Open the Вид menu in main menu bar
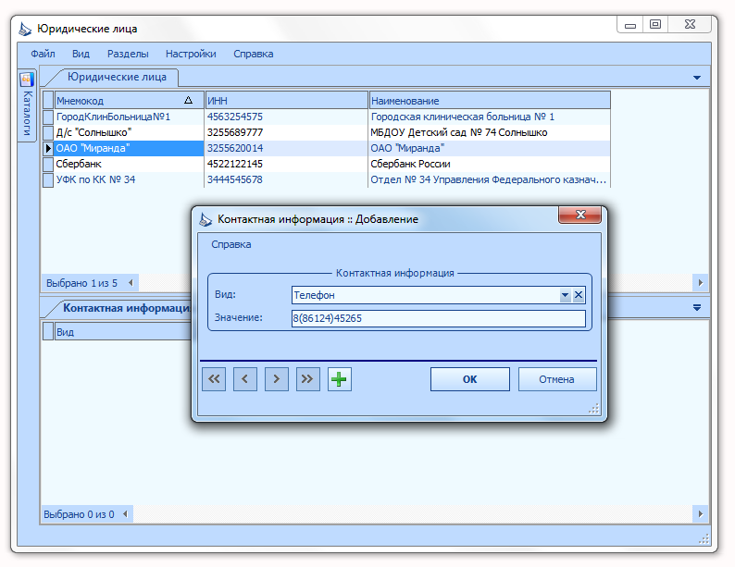 pos(81,54)
